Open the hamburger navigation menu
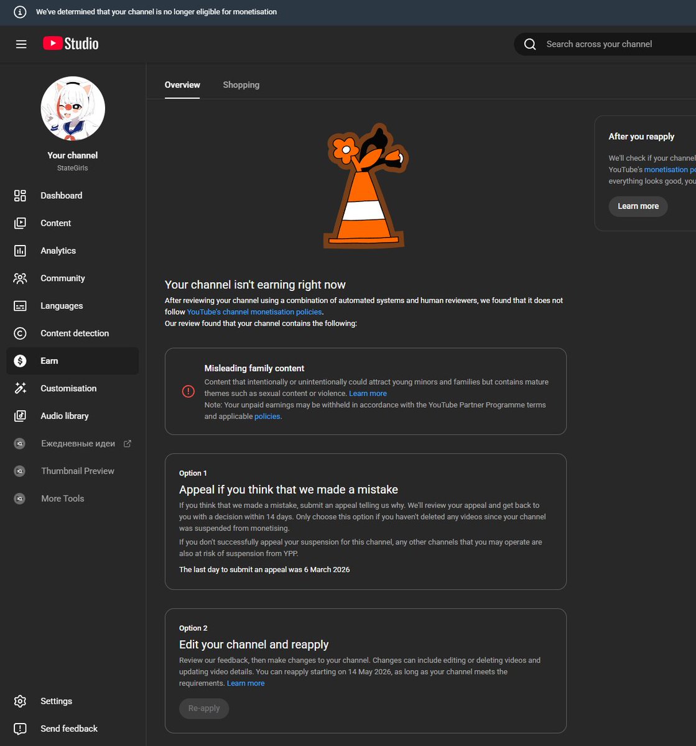The image size is (696, 746). coord(21,44)
